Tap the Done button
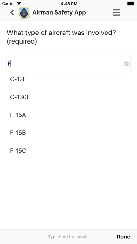This screenshot has width=137, height=244. [123, 237]
